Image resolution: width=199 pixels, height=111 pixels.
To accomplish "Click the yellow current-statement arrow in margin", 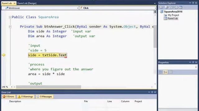I will 3,55.
